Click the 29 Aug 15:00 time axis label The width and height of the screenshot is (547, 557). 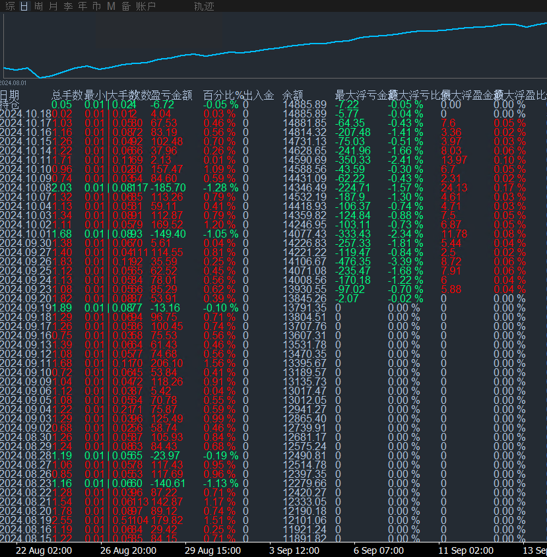click(212, 550)
